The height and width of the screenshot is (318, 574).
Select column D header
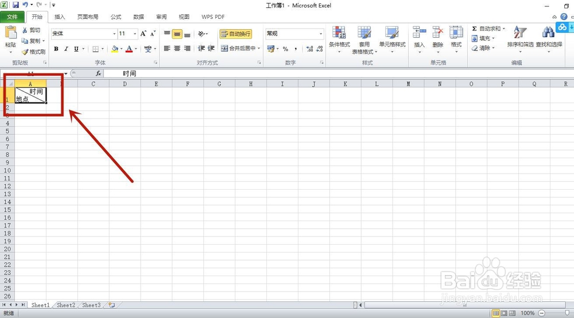[125, 84]
